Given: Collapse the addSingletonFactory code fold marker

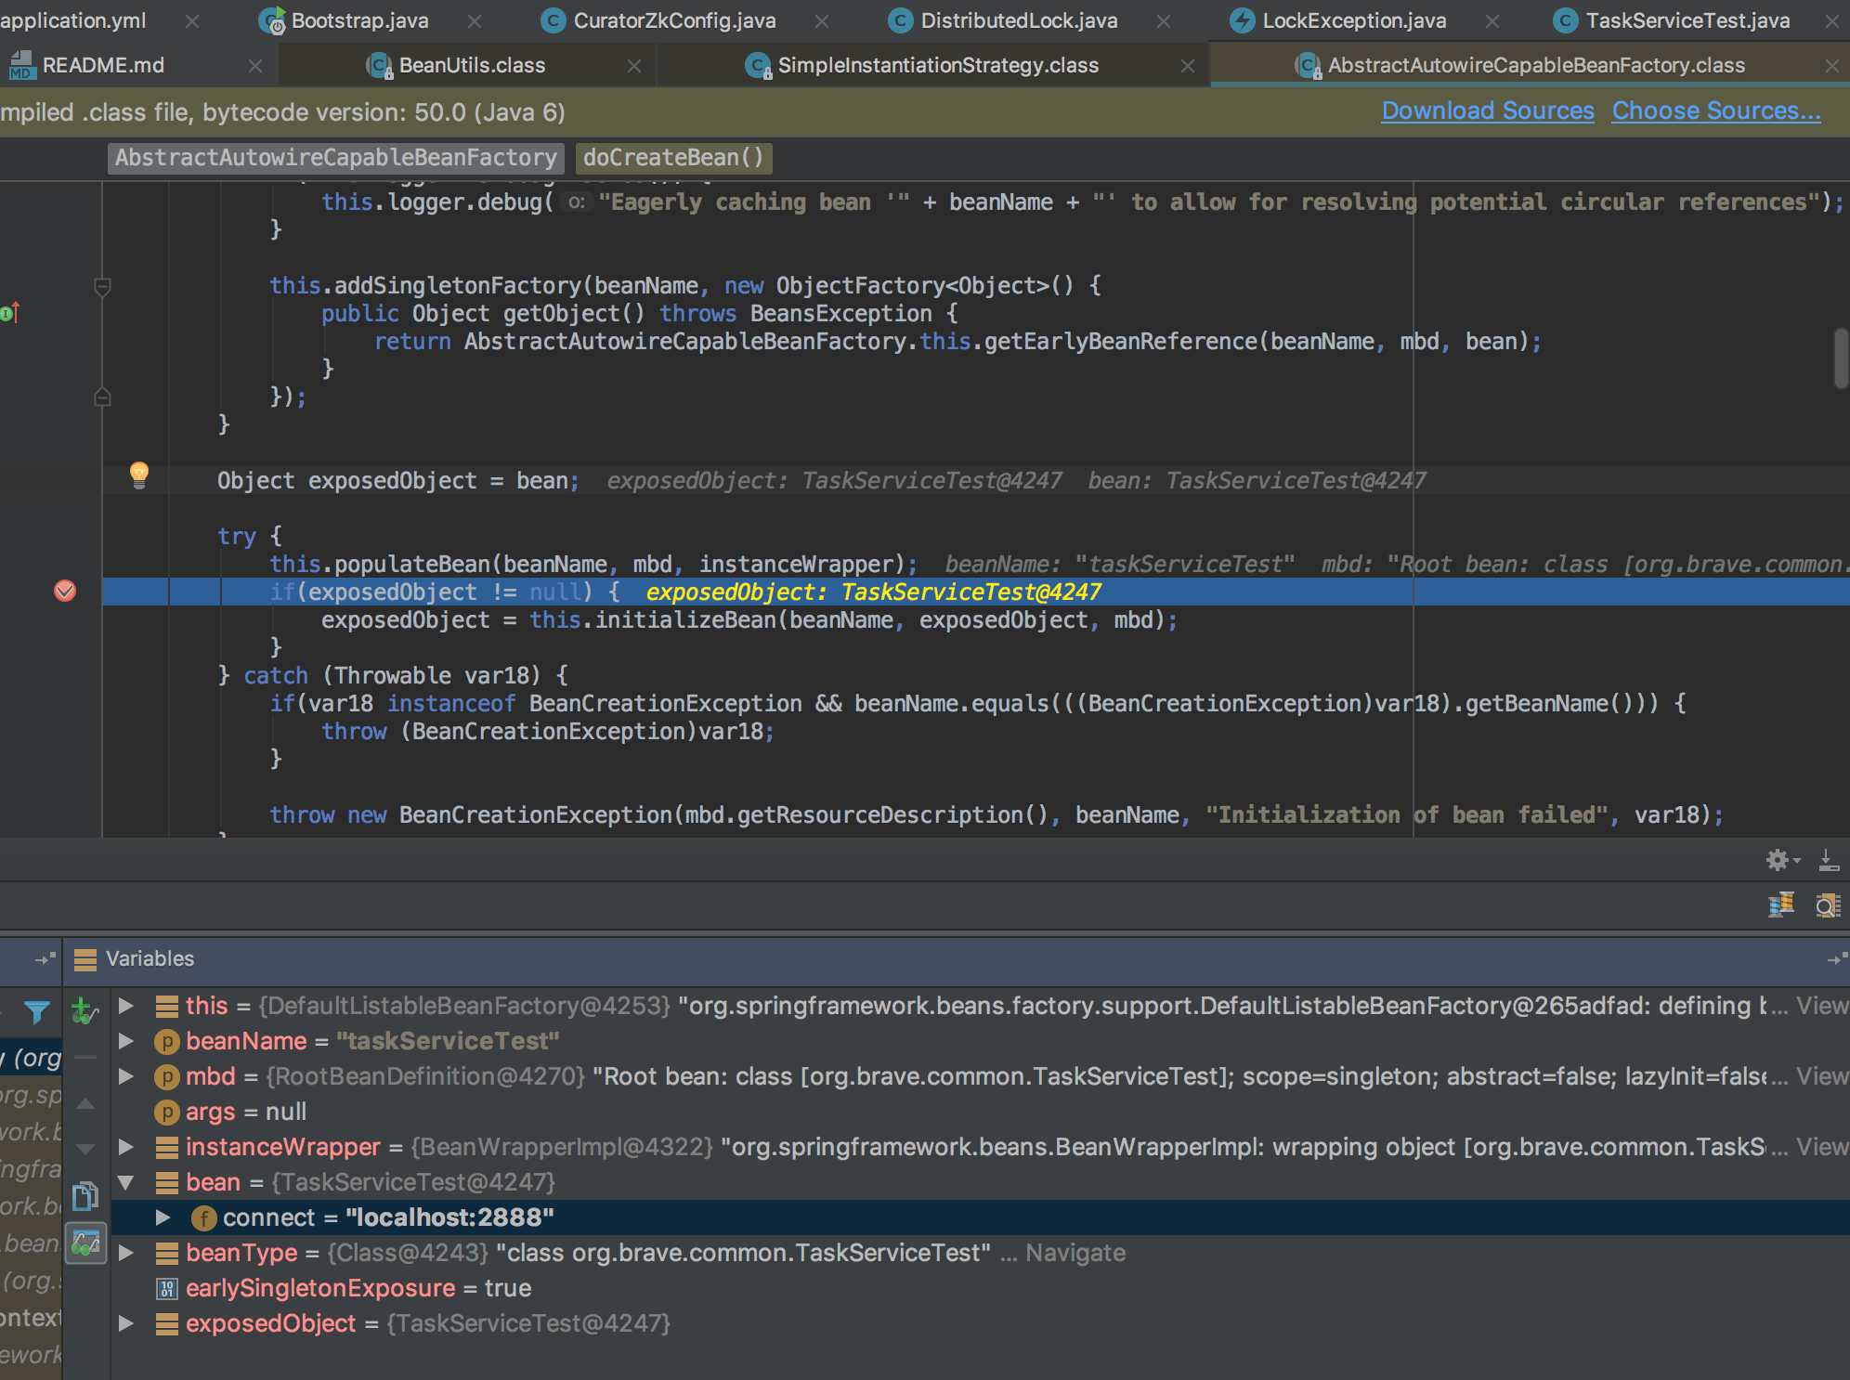Looking at the screenshot, I should coord(103,287).
